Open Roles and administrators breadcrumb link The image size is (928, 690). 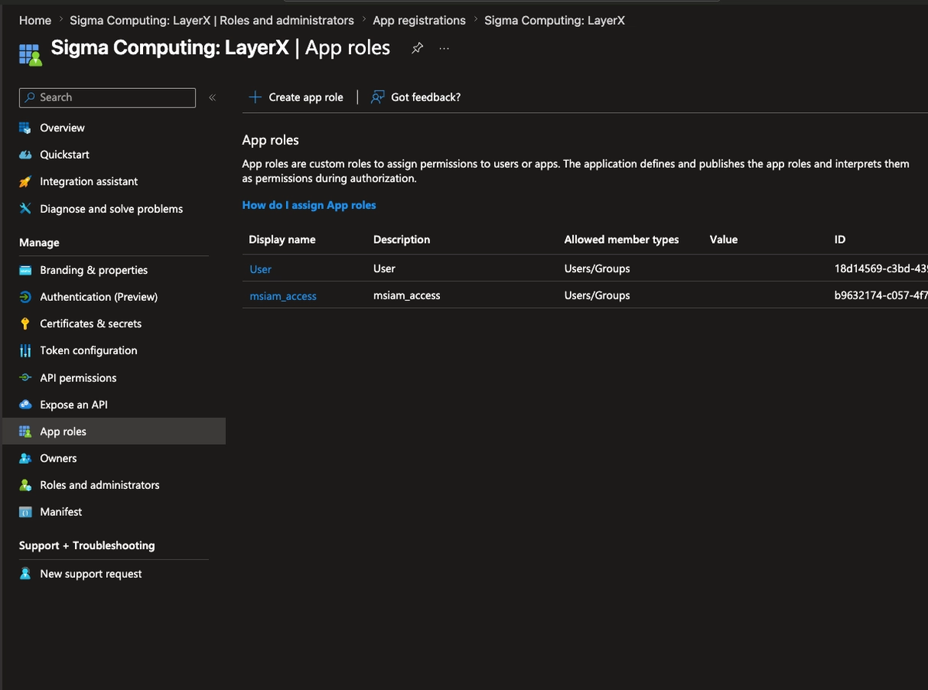[x=212, y=21]
